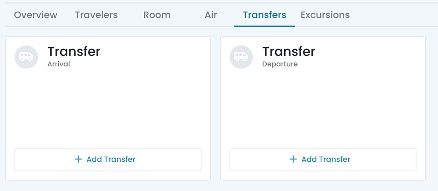
Task: Click empty area of Departure transfer card
Action: (323, 109)
